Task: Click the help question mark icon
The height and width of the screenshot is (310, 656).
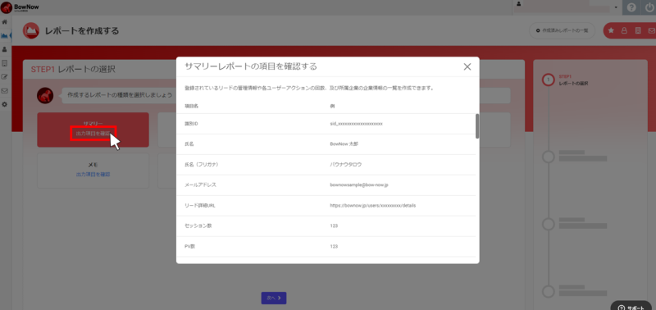Action: point(631,7)
